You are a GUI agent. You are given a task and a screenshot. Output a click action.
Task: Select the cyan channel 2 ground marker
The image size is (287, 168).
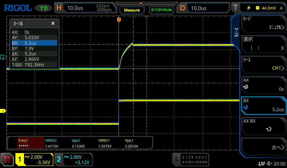pyautogui.click(x=3, y=57)
